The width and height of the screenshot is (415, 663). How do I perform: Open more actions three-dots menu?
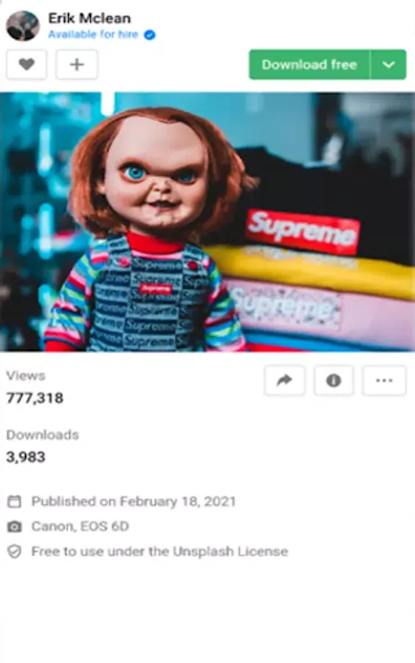384,381
